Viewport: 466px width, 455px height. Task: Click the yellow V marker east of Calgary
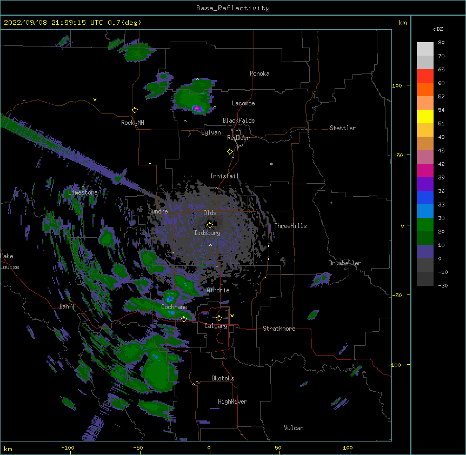click(232, 316)
